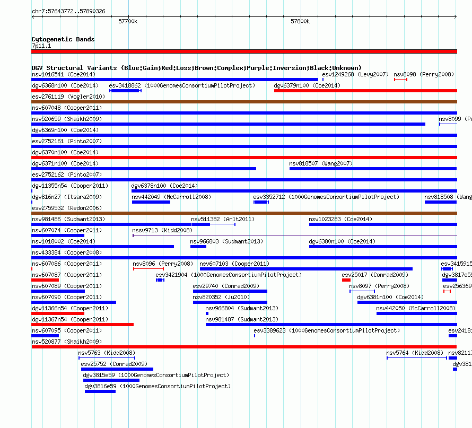Click the nsv1016541 (Coe2014) variant label
This screenshot has height=428, width=472.
tap(64, 74)
